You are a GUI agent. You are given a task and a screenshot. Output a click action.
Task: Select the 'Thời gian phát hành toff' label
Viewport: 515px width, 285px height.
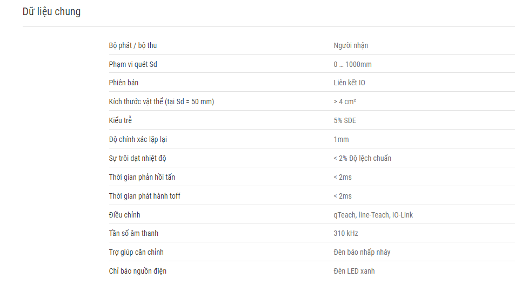pos(144,196)
